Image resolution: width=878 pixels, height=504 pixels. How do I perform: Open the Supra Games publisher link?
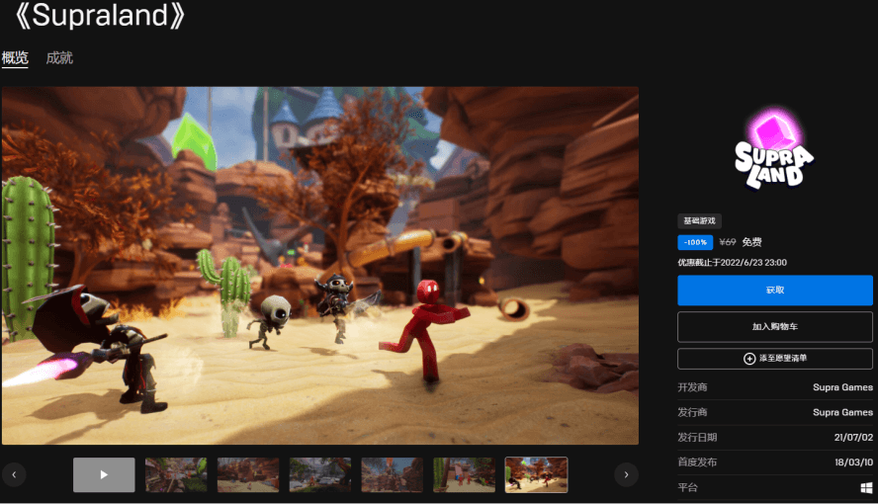tap(842, 412)
